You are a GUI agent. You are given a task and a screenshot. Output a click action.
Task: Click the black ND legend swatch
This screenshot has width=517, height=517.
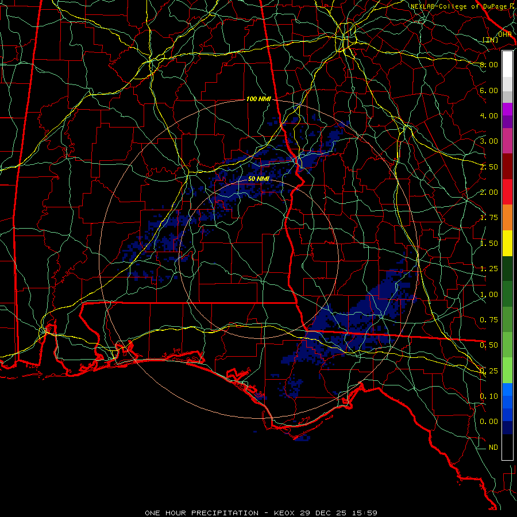507,447
